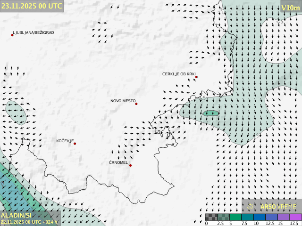Click the Novo Mesto city label
Viewport: 302px width, 226px height.
pos(123,101)
